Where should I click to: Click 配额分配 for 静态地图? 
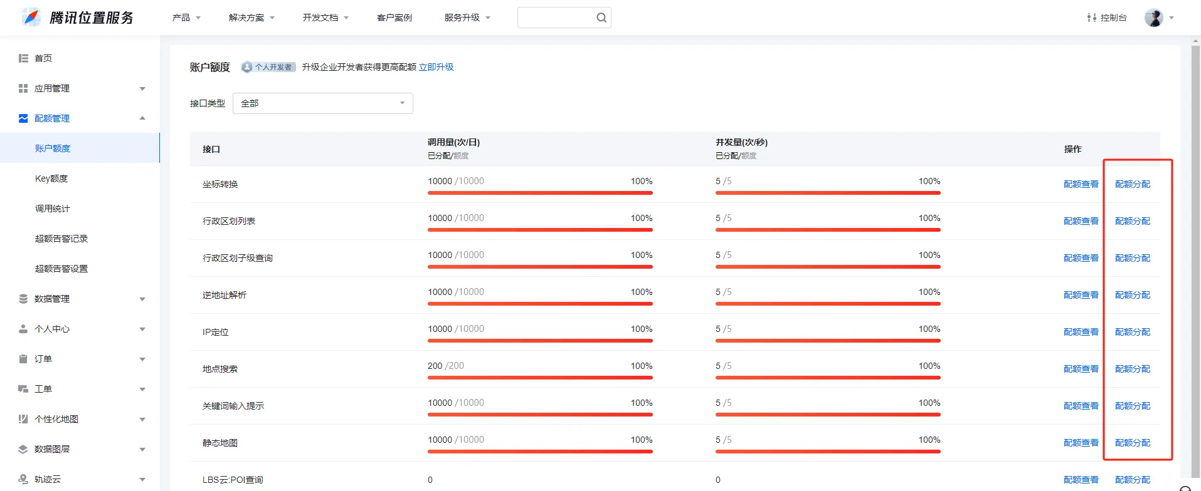coord(1133,443)
